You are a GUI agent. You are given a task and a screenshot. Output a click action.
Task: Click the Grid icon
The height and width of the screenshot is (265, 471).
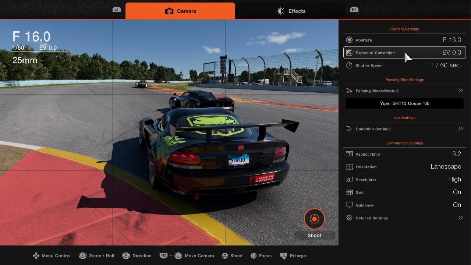point(349,192)
